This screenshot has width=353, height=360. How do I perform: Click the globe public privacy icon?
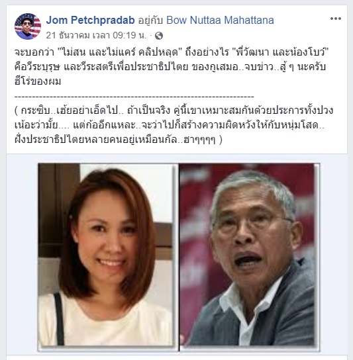159,36
